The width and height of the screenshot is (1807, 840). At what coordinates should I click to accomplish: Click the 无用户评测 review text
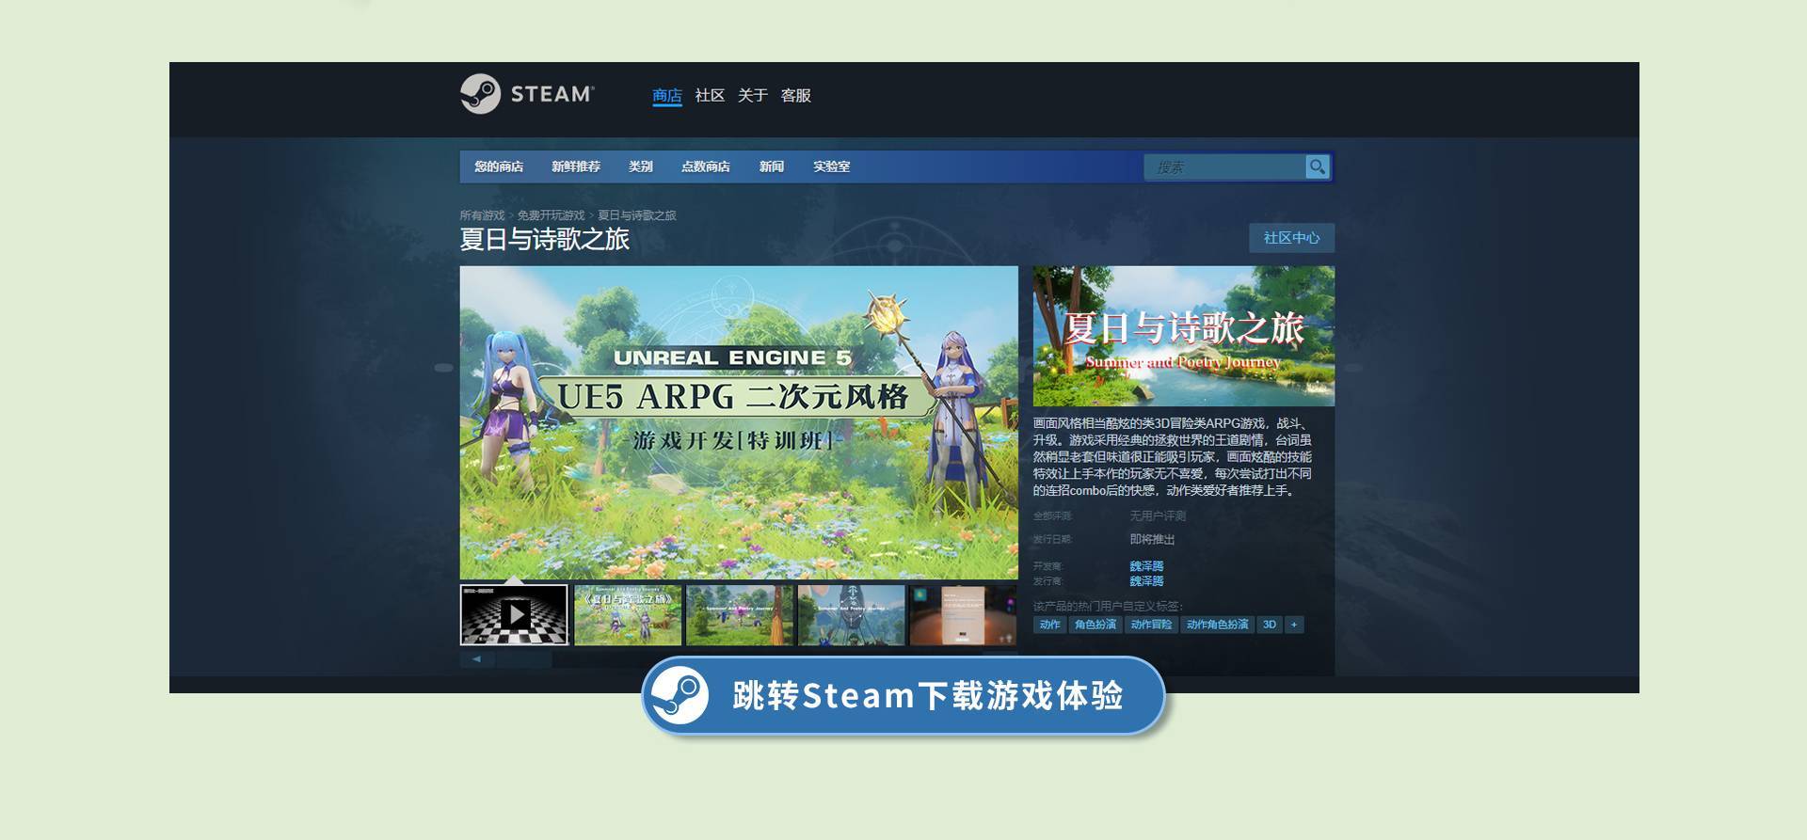click(1158, 516)
